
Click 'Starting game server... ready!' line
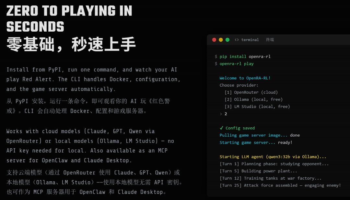coord(256,142)
